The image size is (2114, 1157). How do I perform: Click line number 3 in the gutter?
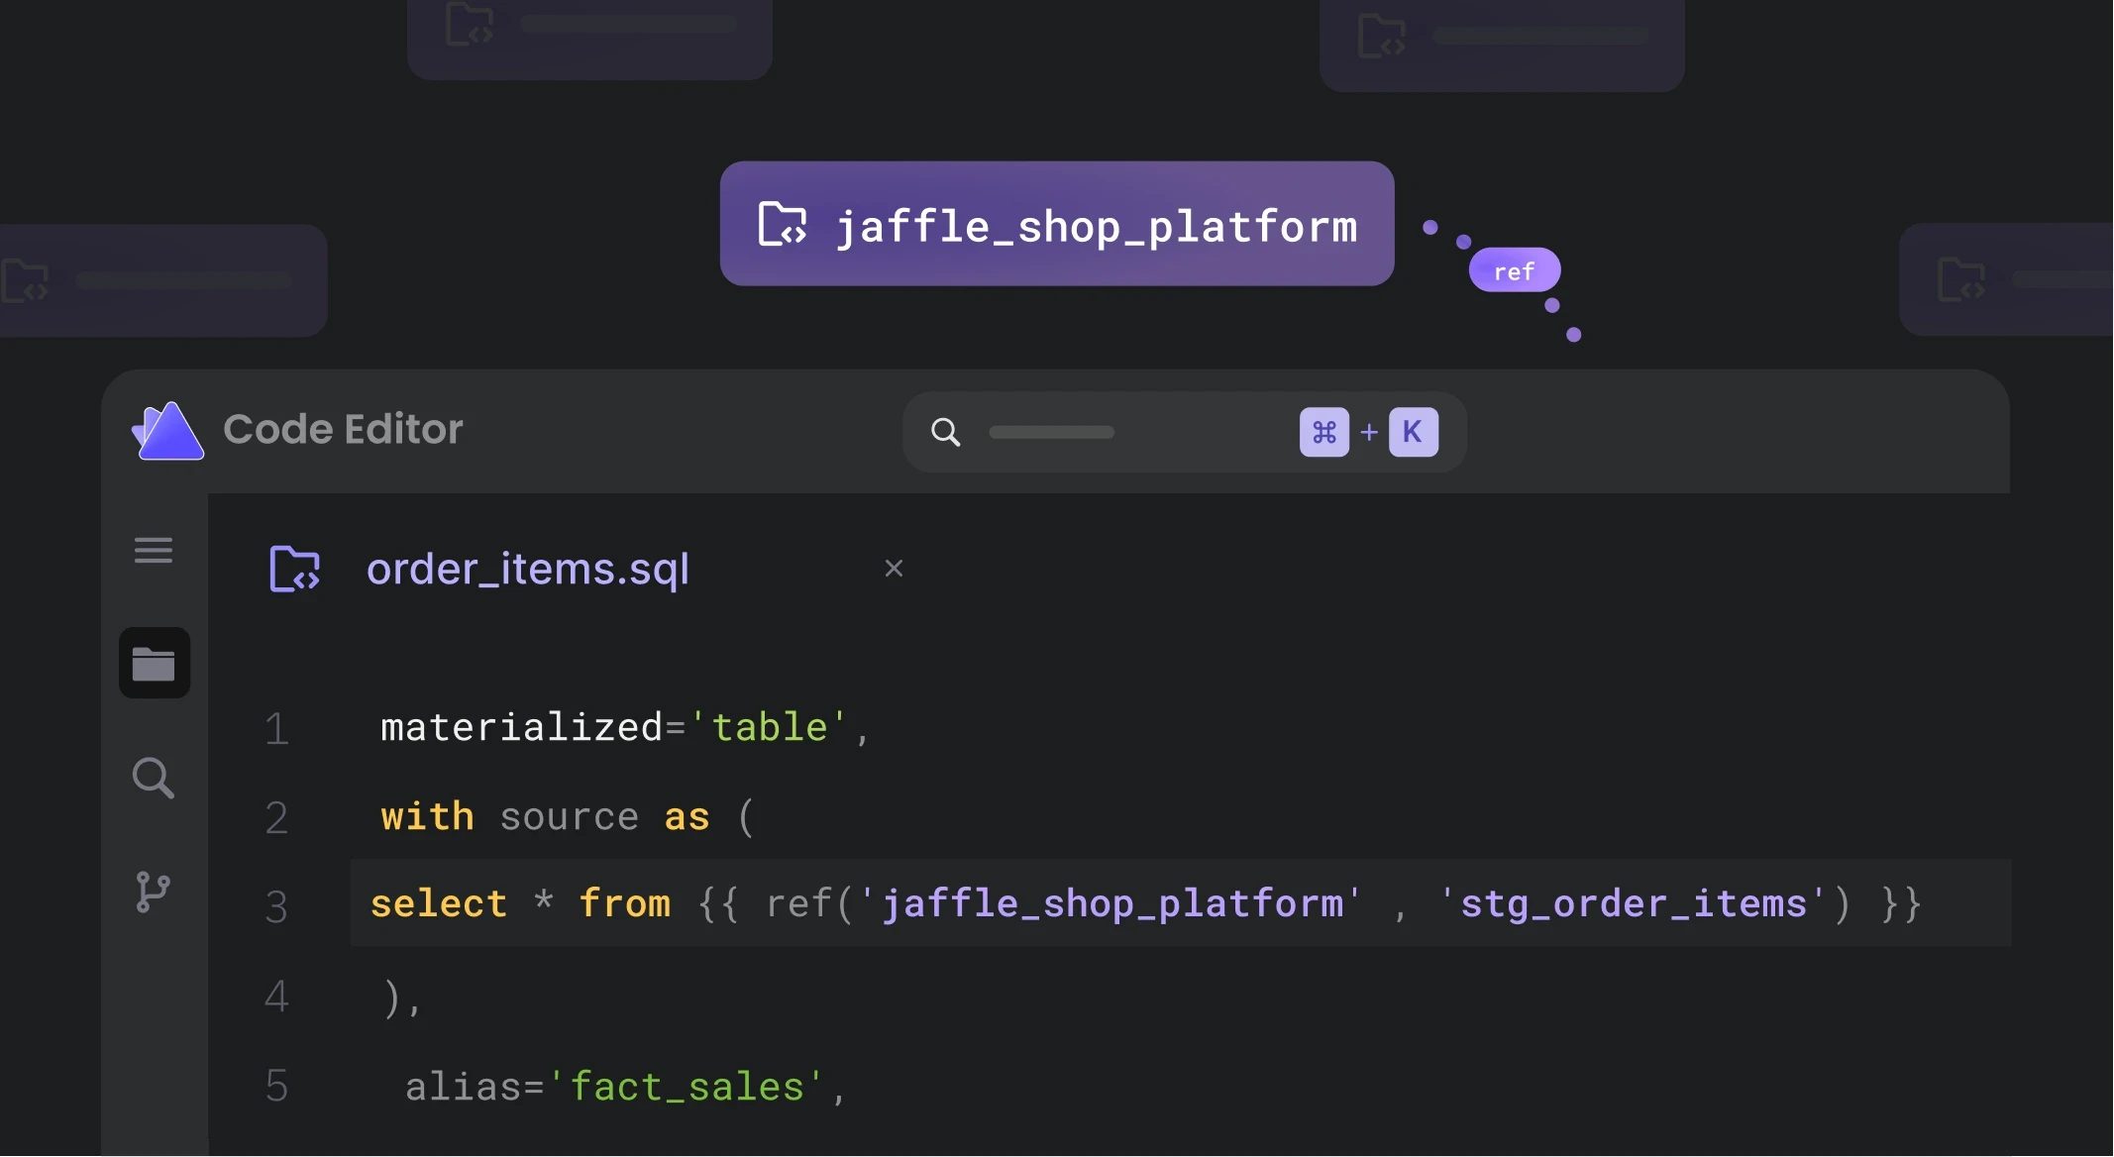pyautogui.click(x=276, y=906)
